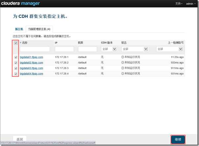Click the 状态 column header
199x146 pixels.
(x=124, y=43)
